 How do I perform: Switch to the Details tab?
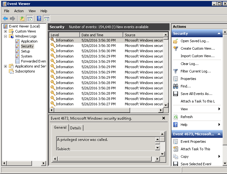pos(76,128)
